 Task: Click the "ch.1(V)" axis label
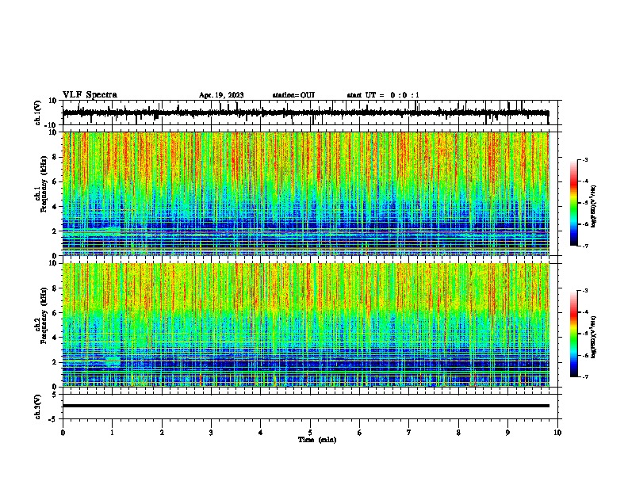[x=38, y=113]
